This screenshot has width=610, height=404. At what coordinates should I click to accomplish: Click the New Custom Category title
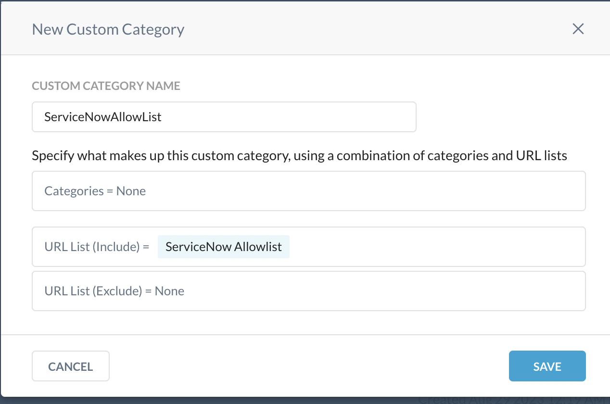tap(108, 29)
